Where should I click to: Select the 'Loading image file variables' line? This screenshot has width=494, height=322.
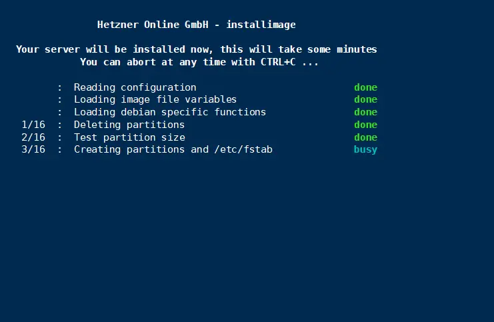(x=155, y=99)
